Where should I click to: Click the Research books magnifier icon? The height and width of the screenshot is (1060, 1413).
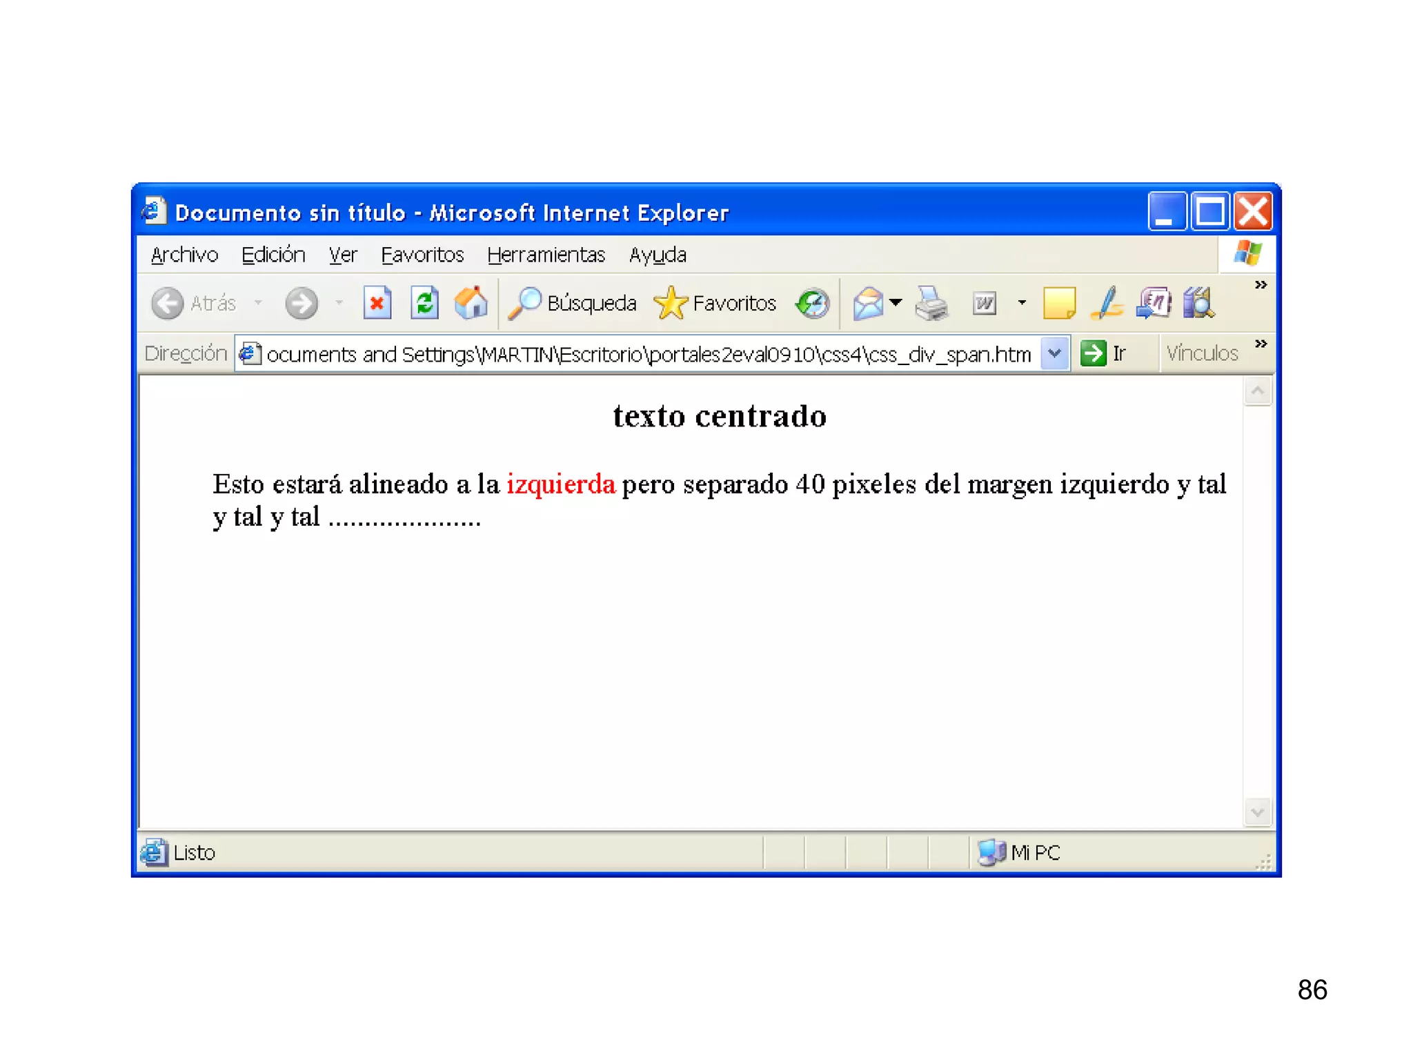[1199, 303]
